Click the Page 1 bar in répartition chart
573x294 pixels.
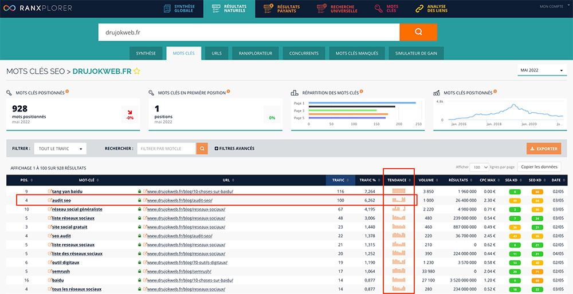point(362,103)
